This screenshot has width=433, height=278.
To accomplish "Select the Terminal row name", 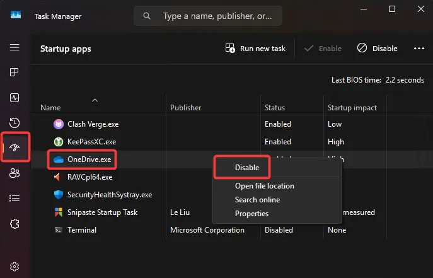I will (x=82, y=230).
